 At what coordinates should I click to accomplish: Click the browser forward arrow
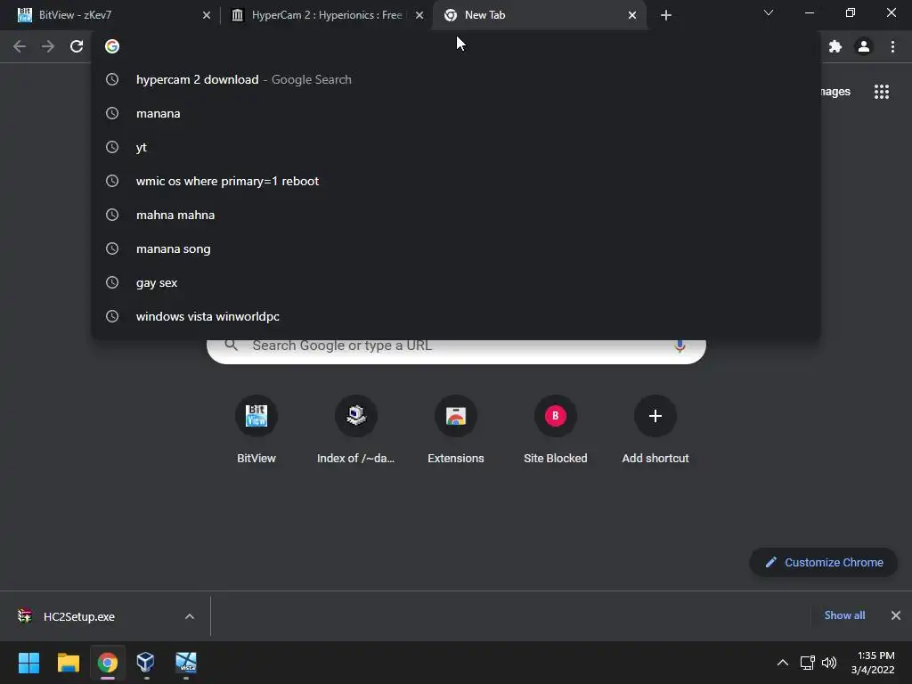click(x=48, y=46)
